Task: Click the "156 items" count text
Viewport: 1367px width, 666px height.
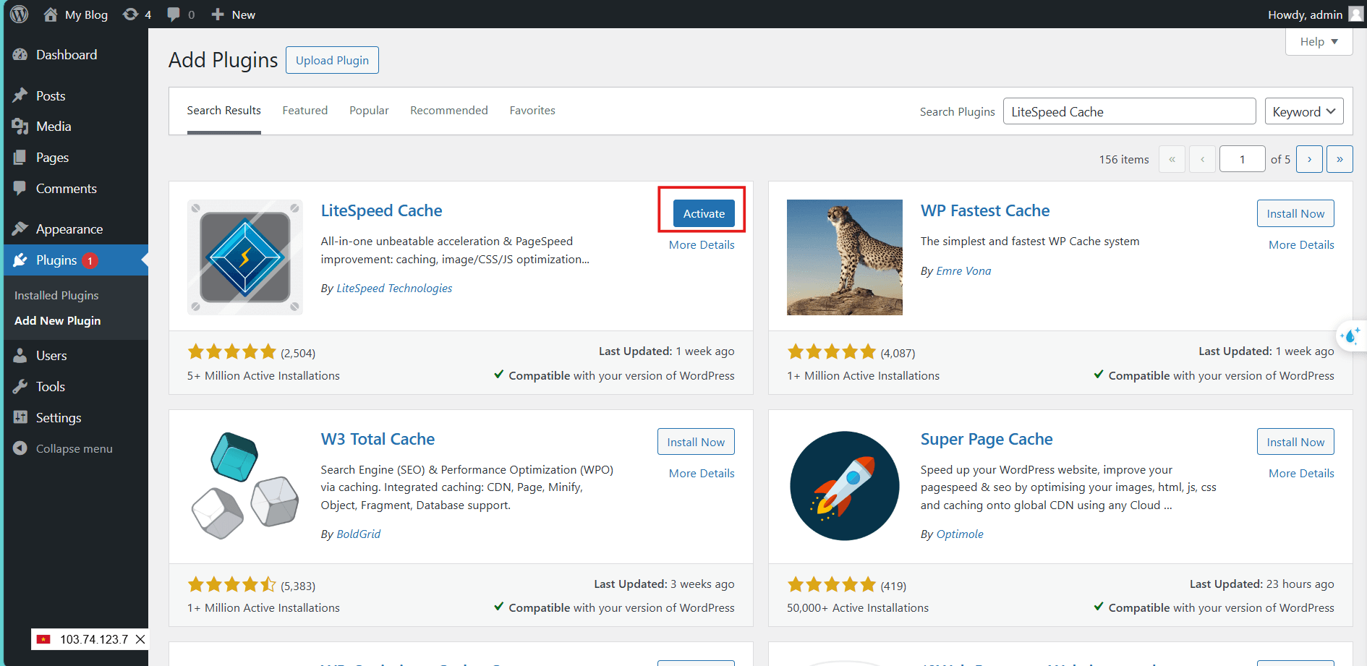Action: pyautogui.click(x=1124, y=160)
